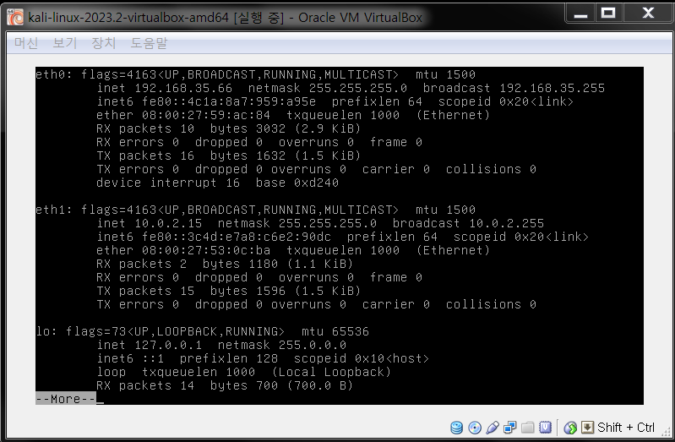Click the eth0 IP address 192.168.35.66
Viewport: 675px width, 442px height.
pos(183,88)
